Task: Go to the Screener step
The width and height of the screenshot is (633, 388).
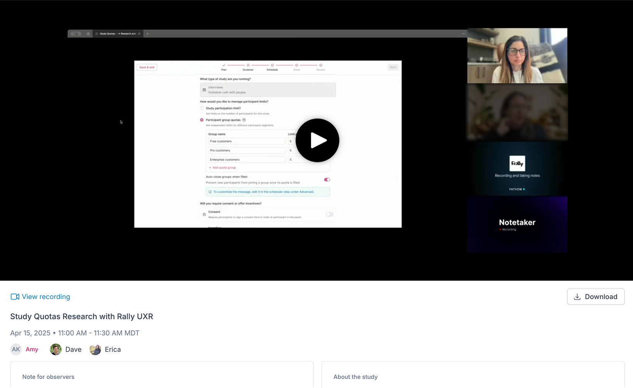Action: click(248, 66)
